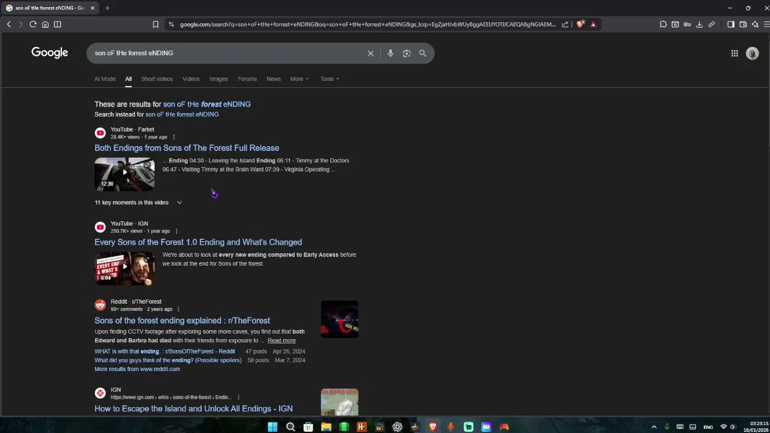Open the Google apps grid
This screenshot has width=770, height=433.
click(735, 54)
